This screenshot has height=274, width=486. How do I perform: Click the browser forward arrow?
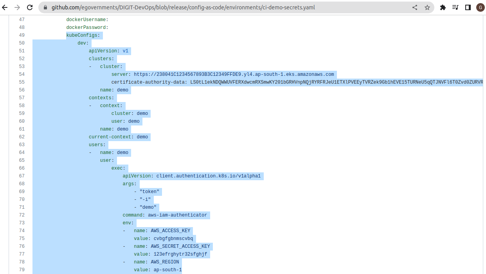coord(17,7)
